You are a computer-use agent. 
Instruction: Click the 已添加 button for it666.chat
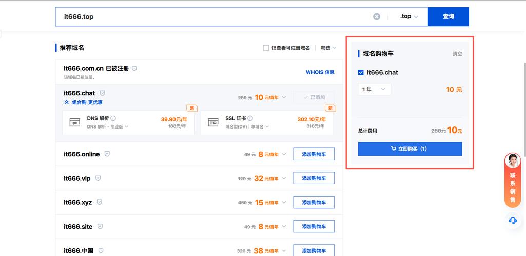point(314,97)
